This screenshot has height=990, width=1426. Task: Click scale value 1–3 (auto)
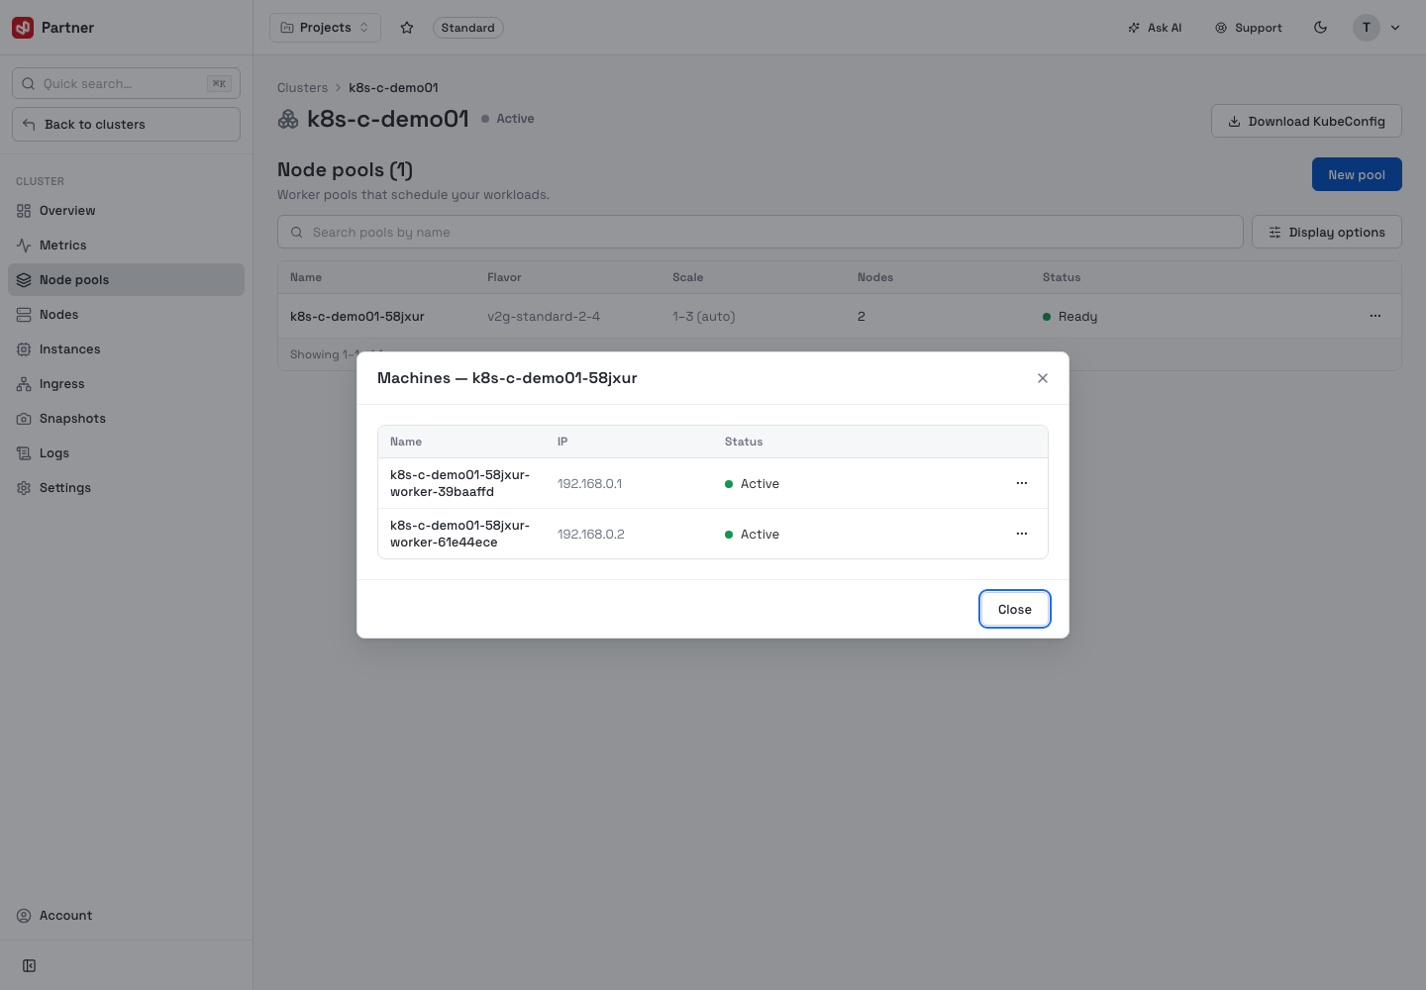pyautogui.click(x=703, y=317)
